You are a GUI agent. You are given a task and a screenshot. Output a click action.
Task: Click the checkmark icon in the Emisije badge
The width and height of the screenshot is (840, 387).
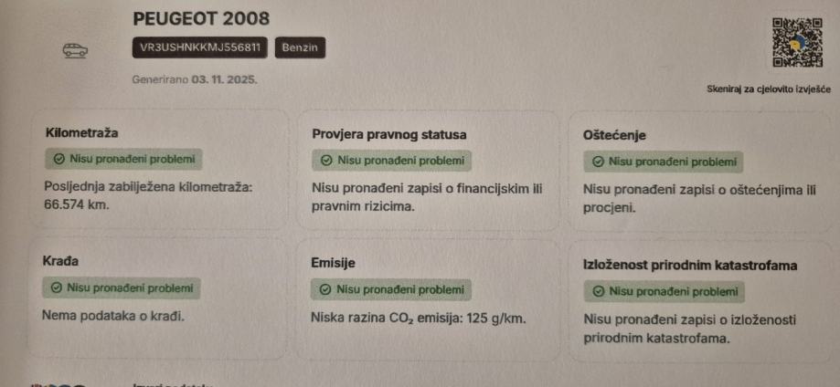[x=325, y=289]
